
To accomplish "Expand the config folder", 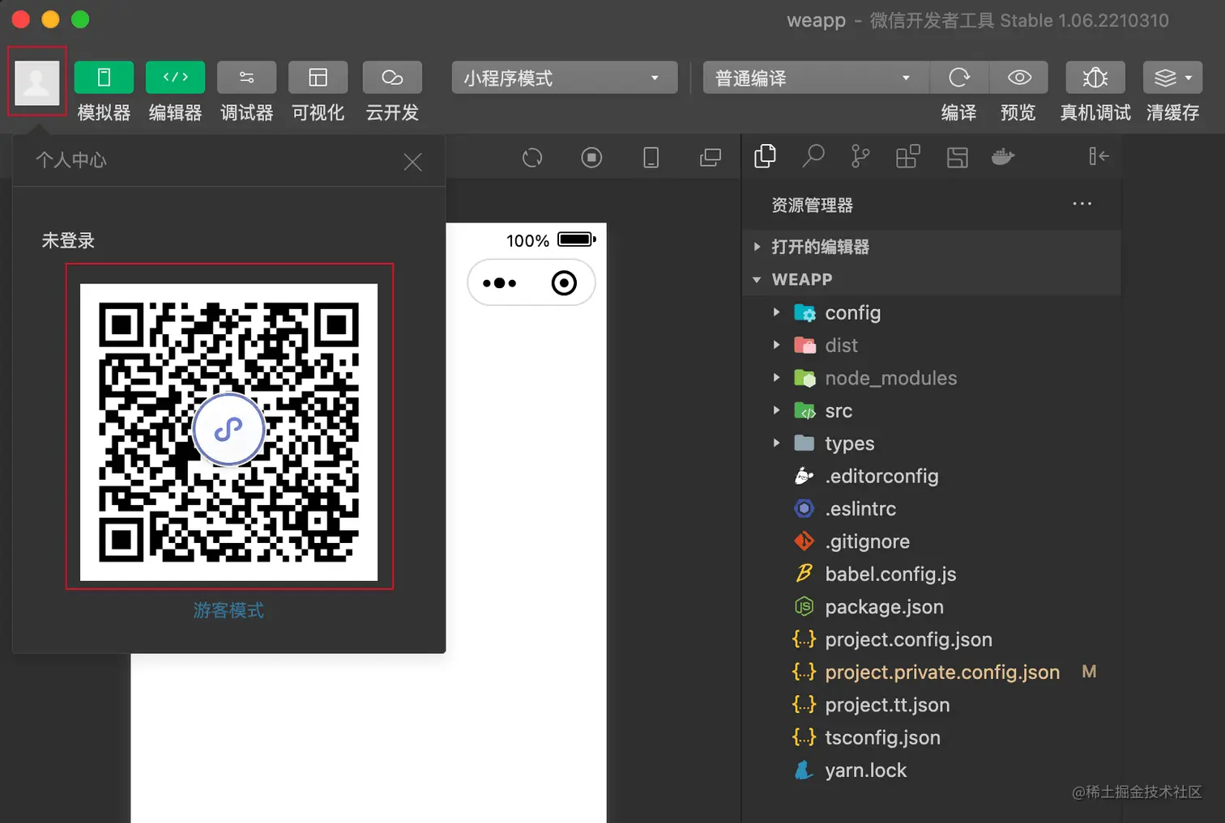I will click(932, 312).
